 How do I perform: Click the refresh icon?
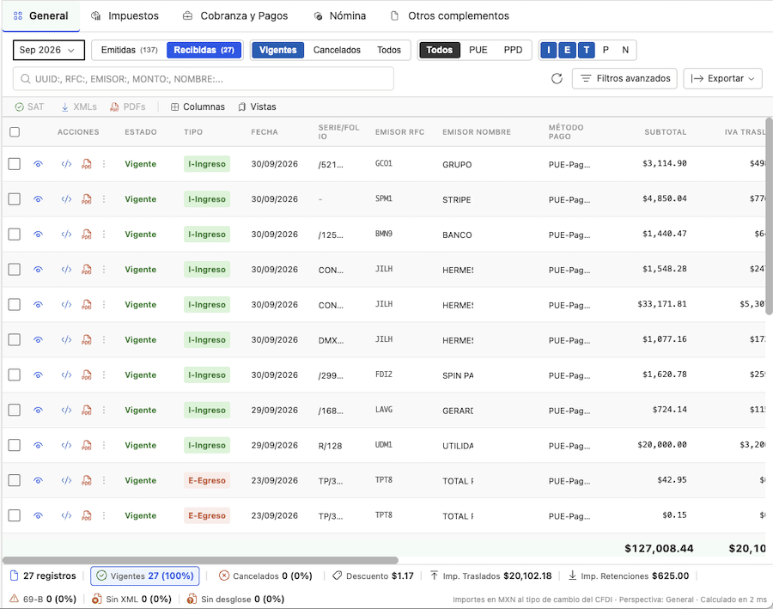tap(557, 78)
